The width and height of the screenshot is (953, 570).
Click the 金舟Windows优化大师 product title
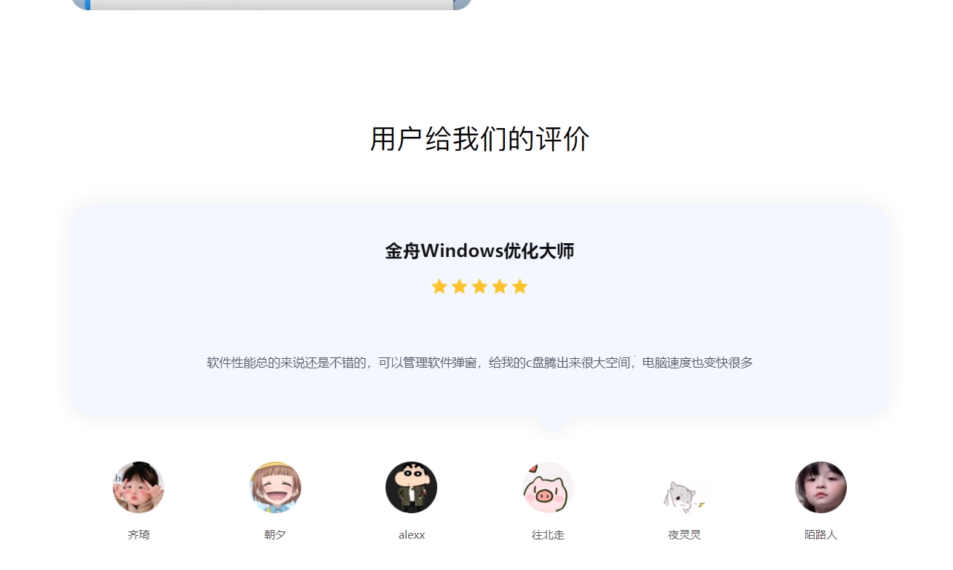pos(479,251)
